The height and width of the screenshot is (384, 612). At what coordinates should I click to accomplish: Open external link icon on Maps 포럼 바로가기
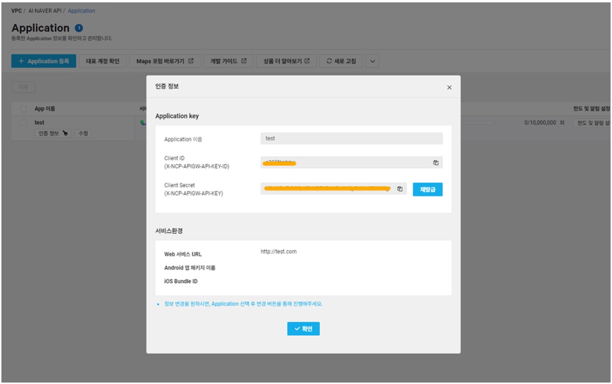[x=191, y=61]
